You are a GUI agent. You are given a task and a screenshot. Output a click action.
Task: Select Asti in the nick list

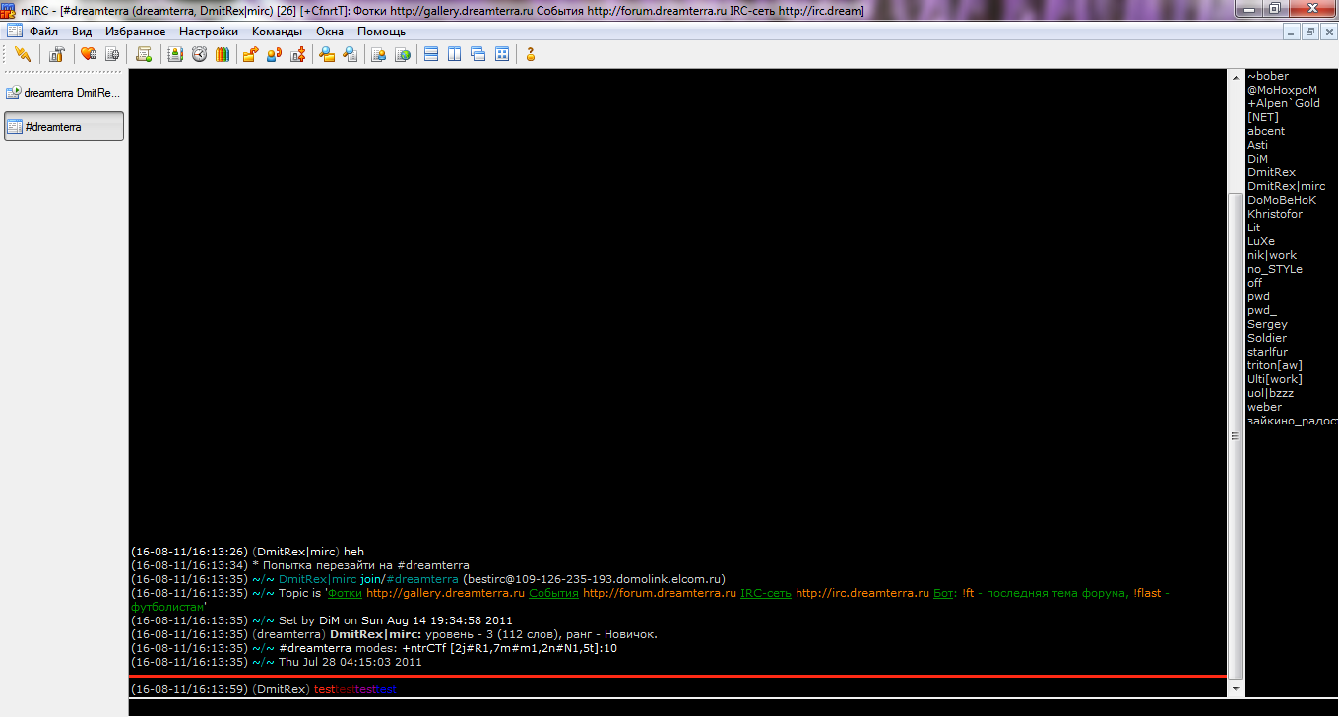(x=1257, y=145)
